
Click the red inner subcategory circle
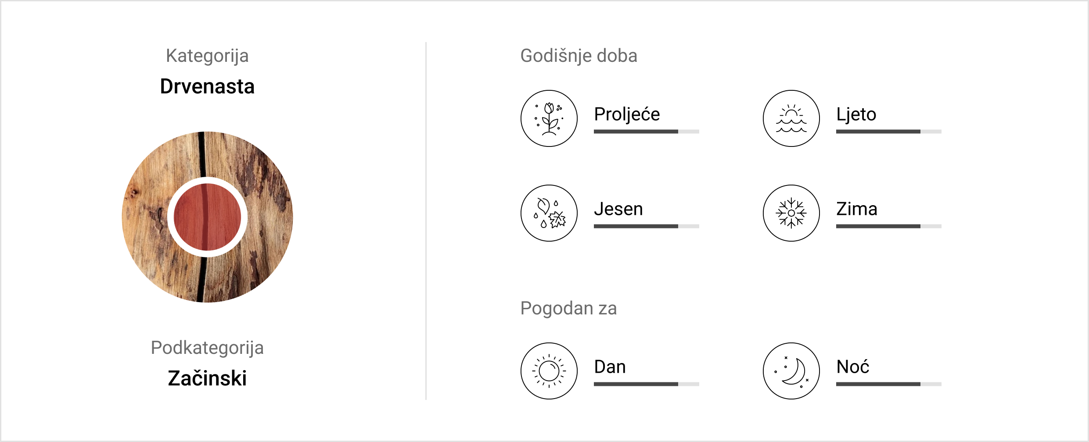[x=207, y=217]
